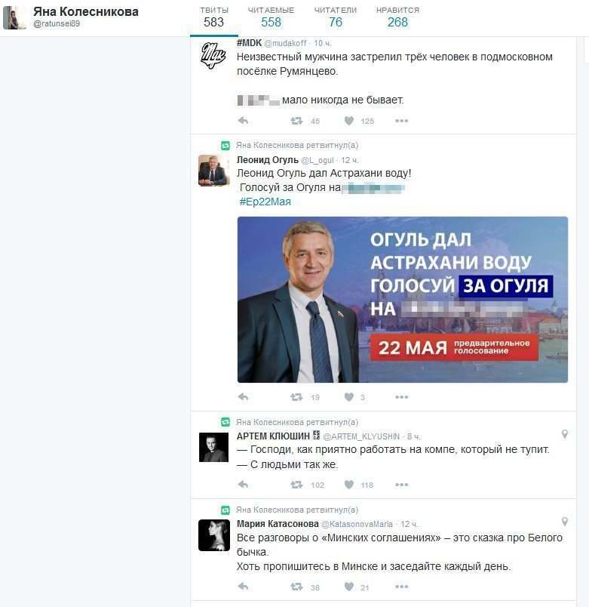Retweet Мария Катасонова's Минских соглашениях tweet
The height and width of the screenshot is (607, 589).
296,587
